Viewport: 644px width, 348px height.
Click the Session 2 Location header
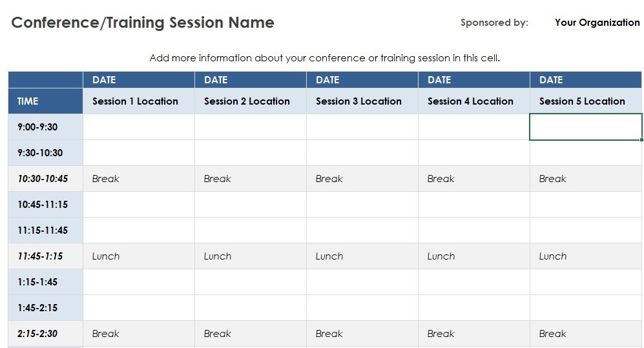pyautogui.click(x=251, y=101)
